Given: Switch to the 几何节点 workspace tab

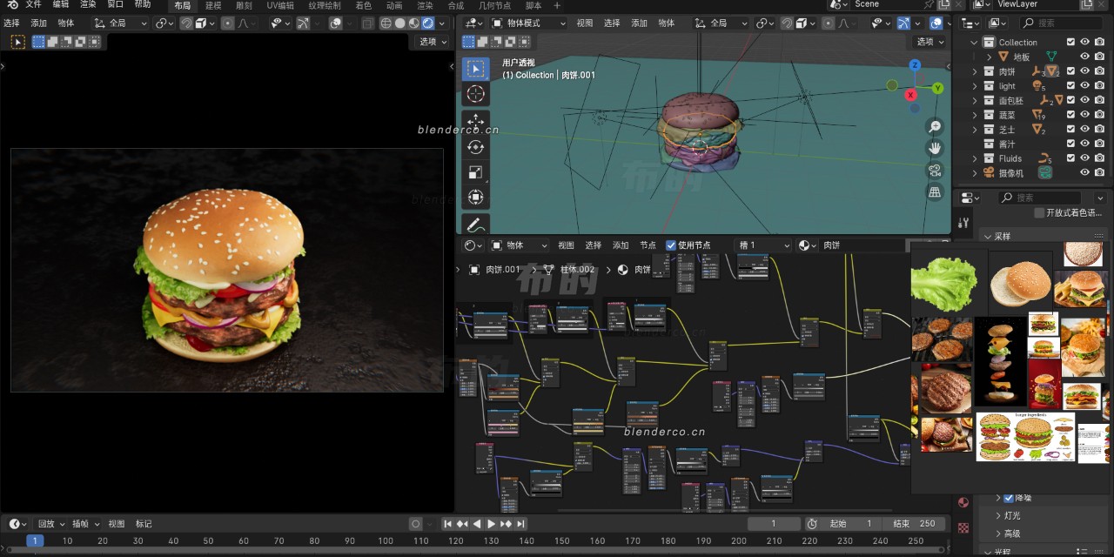Looking at the screenshot, I should pyautogui.click(x=493, y=5).
